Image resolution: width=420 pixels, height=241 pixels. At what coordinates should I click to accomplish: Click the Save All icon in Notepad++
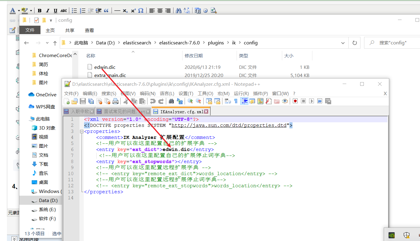point(91,101)
